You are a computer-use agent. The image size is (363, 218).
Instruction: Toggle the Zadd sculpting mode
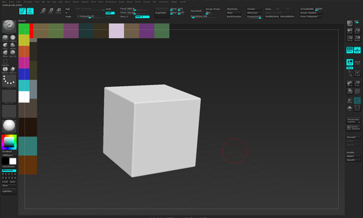coord(110,13)
